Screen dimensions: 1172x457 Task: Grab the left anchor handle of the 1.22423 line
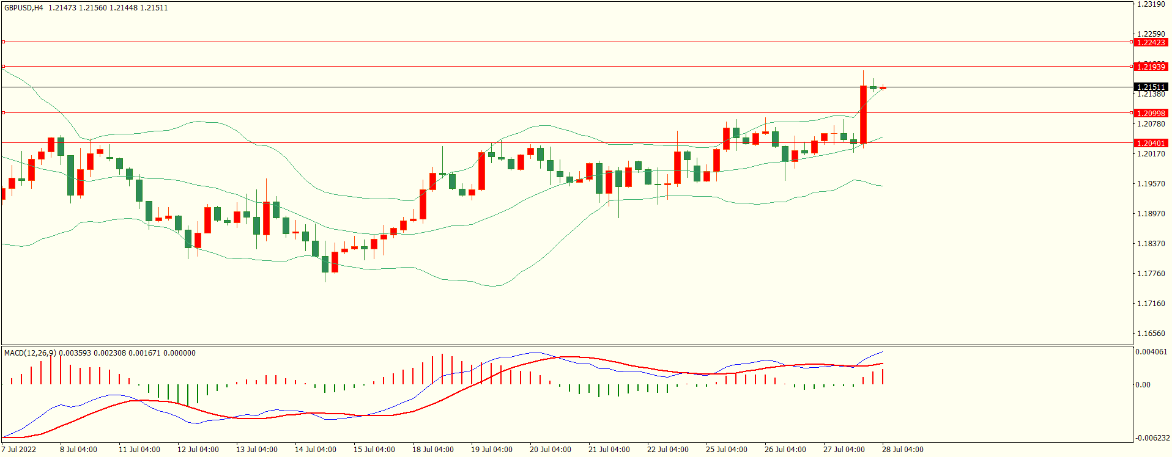[3, 42]
